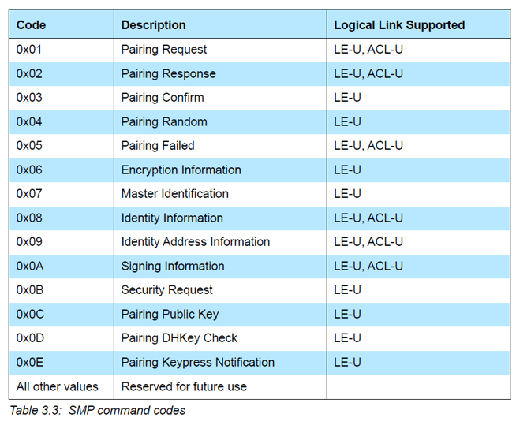Select the Pairing Public Key cell
The image size is (516, 425).
(170, 315)
